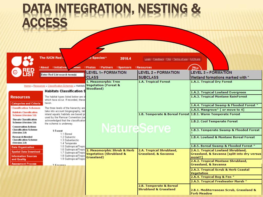Open the Initiatives menu item
The image size is (263, 197).
[60, 67]
